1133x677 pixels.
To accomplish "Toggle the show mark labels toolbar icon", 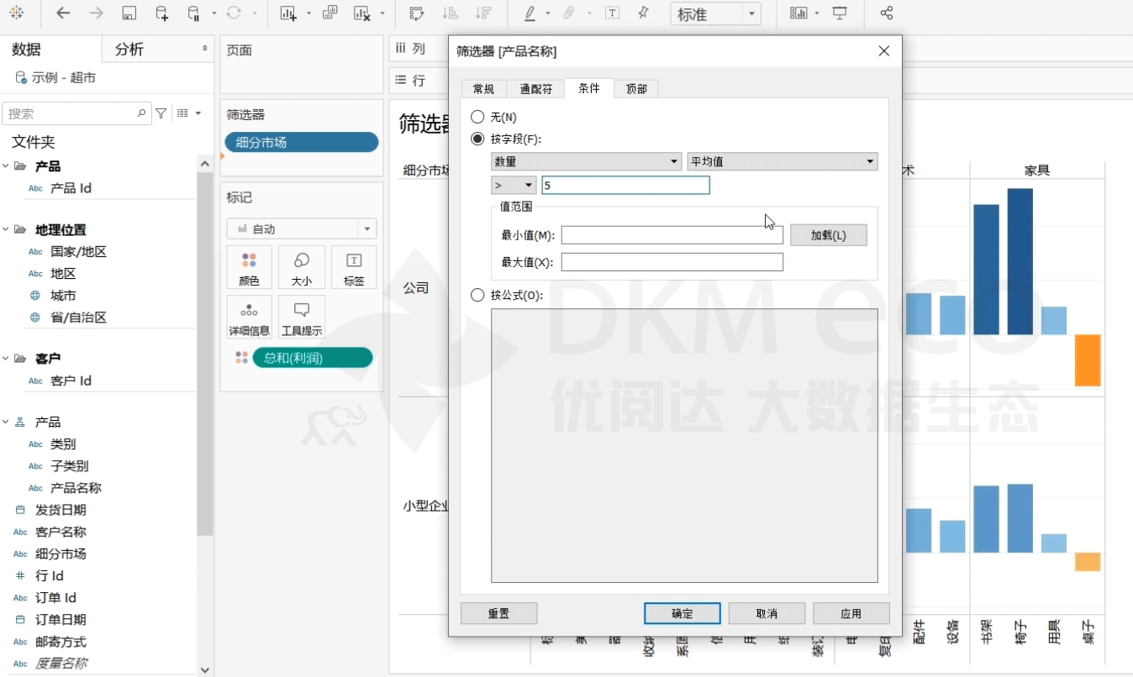I will point(613,13).
